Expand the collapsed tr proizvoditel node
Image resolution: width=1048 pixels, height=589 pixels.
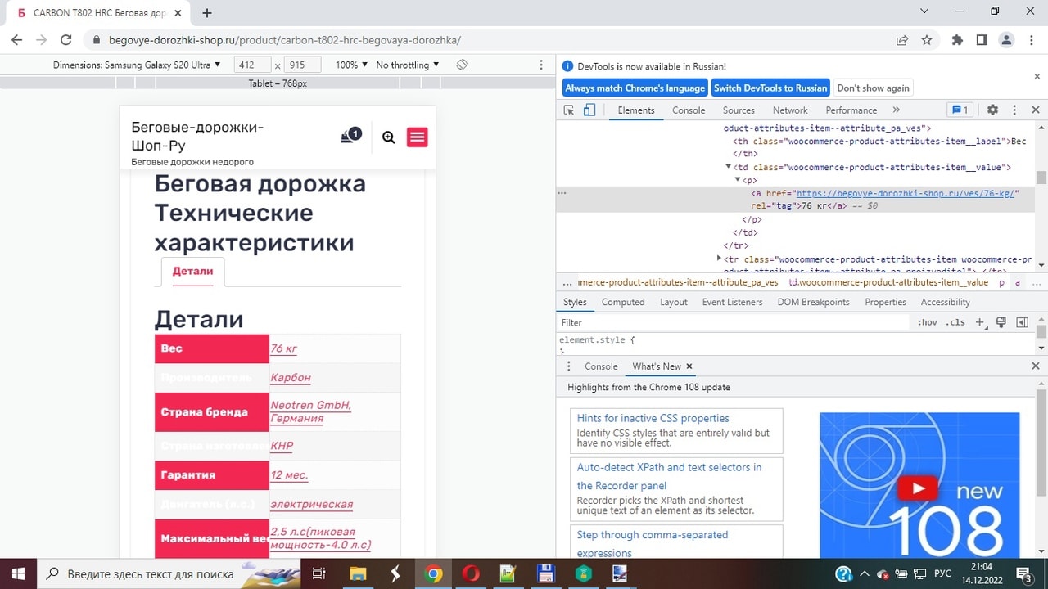click(x=719, y=259)
